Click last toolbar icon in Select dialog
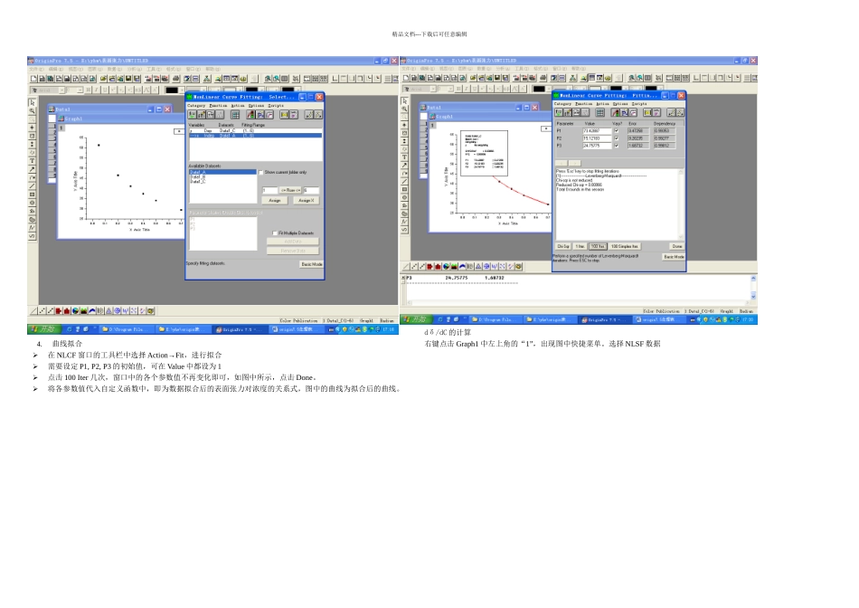The width and height of the screenshot is (859, 608). coord(318,115)
